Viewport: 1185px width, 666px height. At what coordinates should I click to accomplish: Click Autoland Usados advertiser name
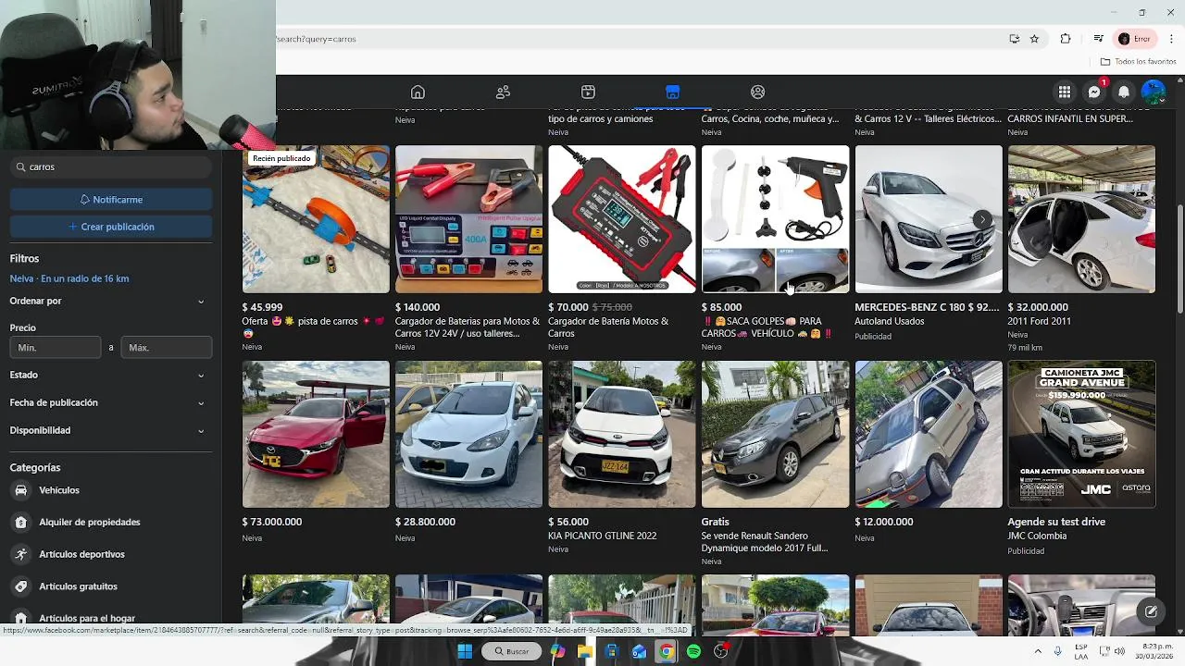click(890, 321)
